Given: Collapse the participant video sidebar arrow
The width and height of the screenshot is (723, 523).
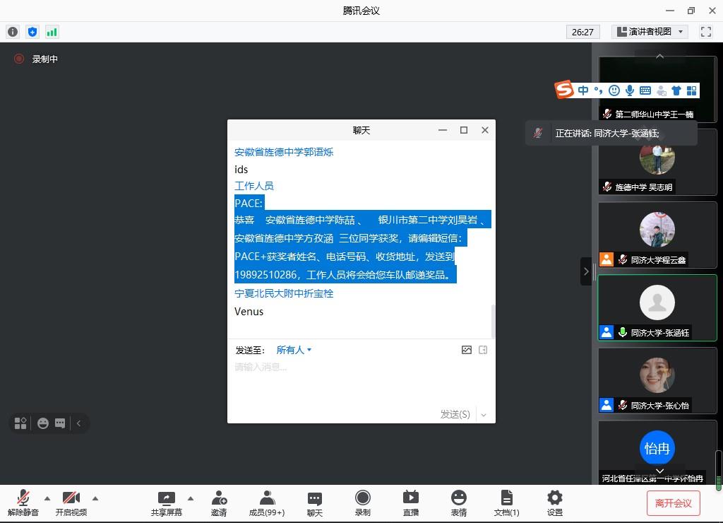Looking at the screenshot, I should click(585, 271).
